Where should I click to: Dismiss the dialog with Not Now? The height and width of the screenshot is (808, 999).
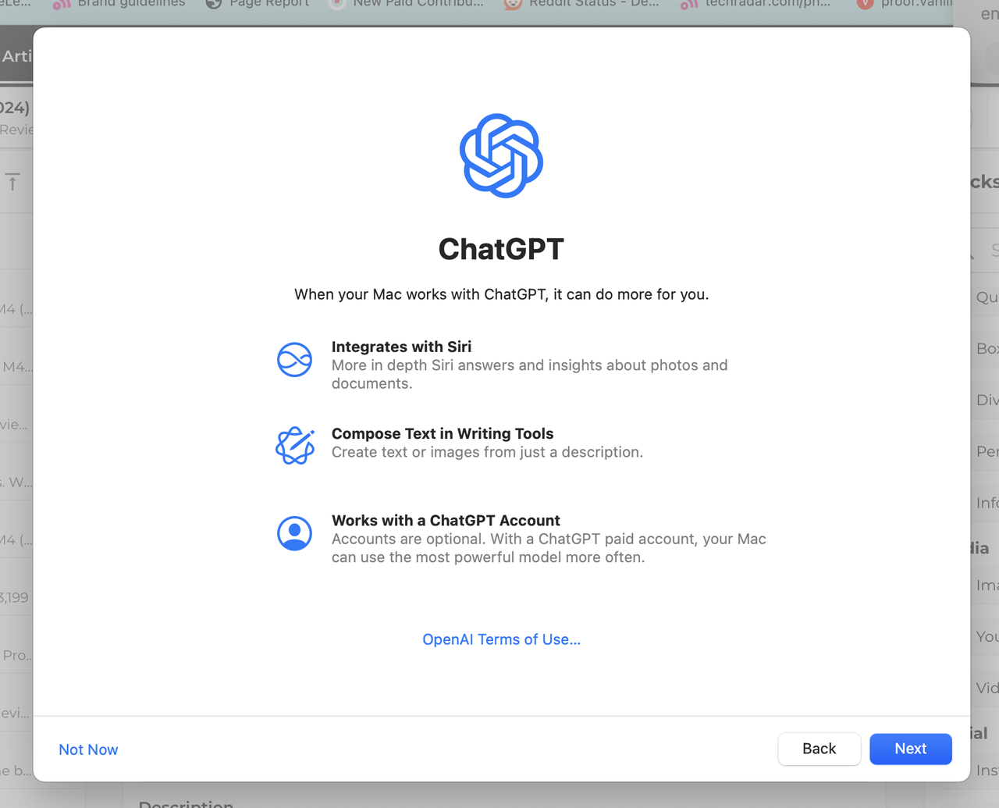point(88,749)
